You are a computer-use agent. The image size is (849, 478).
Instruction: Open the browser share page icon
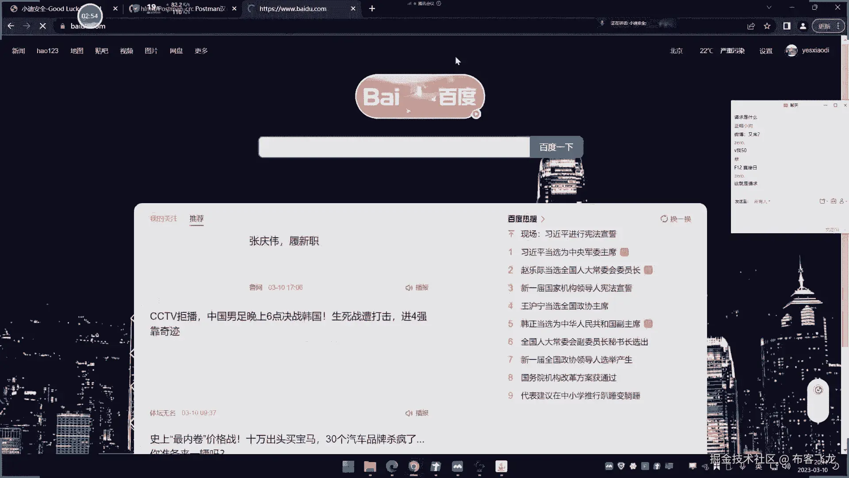pos(751,26)
